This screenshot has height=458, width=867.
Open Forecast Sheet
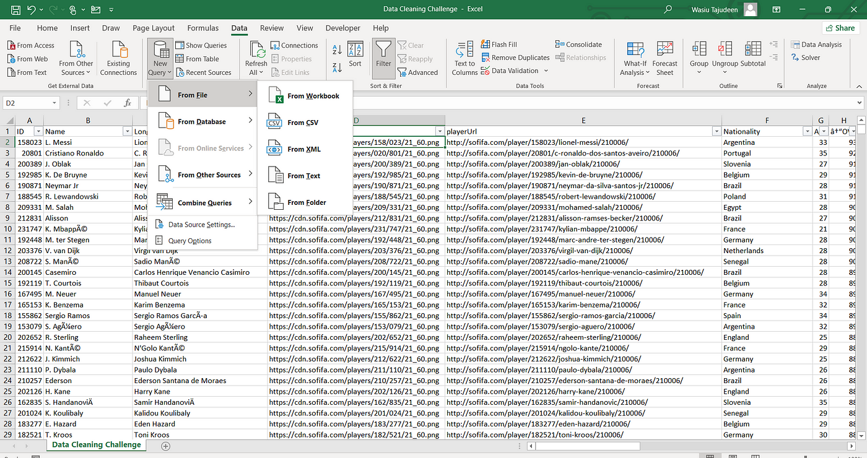tap(665, 59)
